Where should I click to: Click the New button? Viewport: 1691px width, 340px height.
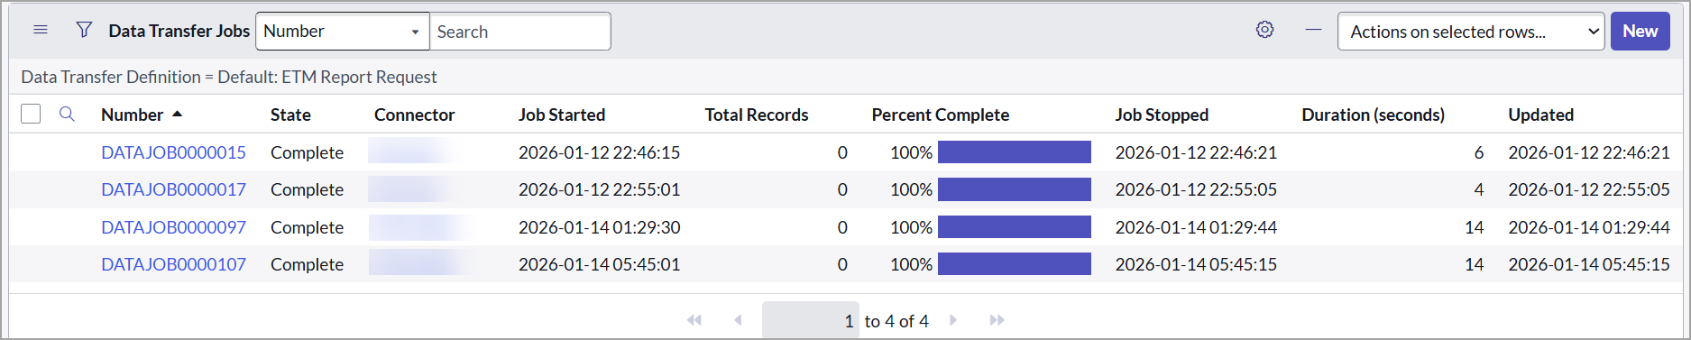[x=1640, y=31]
